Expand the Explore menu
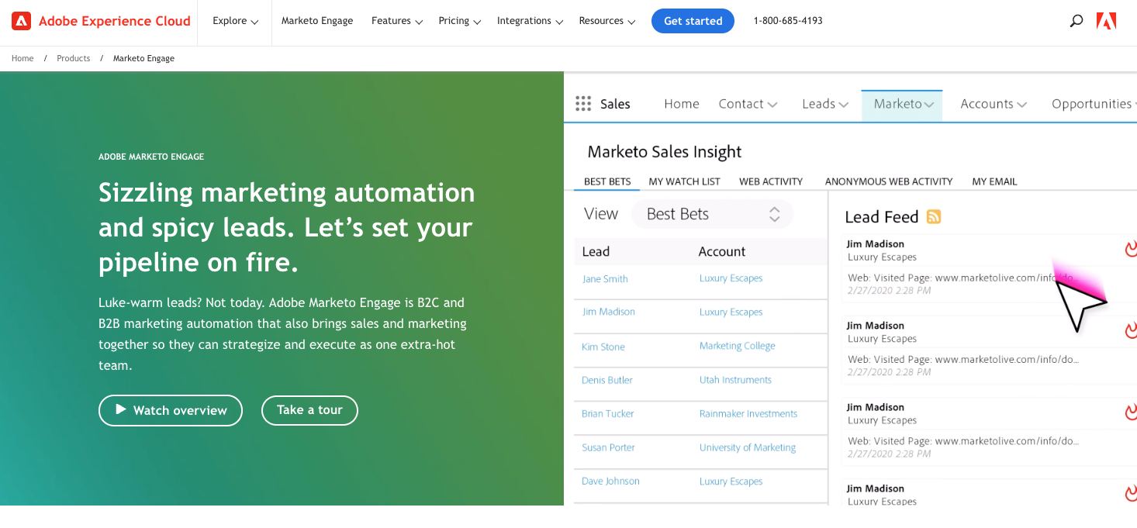 pyautogui.click(x=236, y=21)
